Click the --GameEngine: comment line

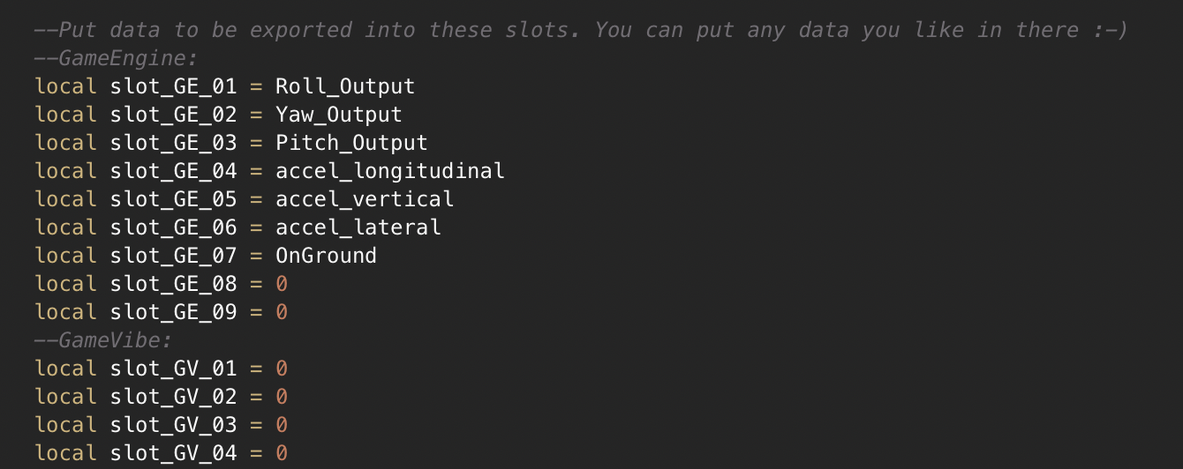coord(116,58)
